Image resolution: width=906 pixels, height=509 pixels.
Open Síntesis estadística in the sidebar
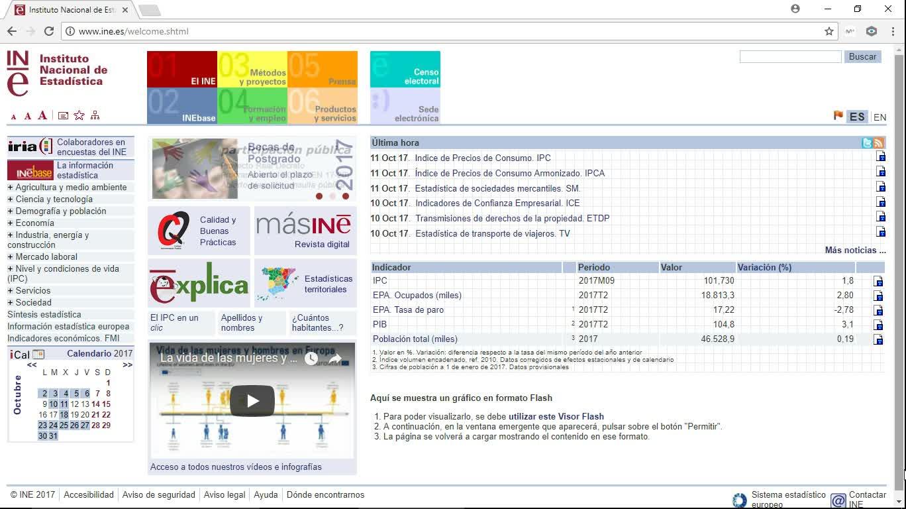coord(44,315)
